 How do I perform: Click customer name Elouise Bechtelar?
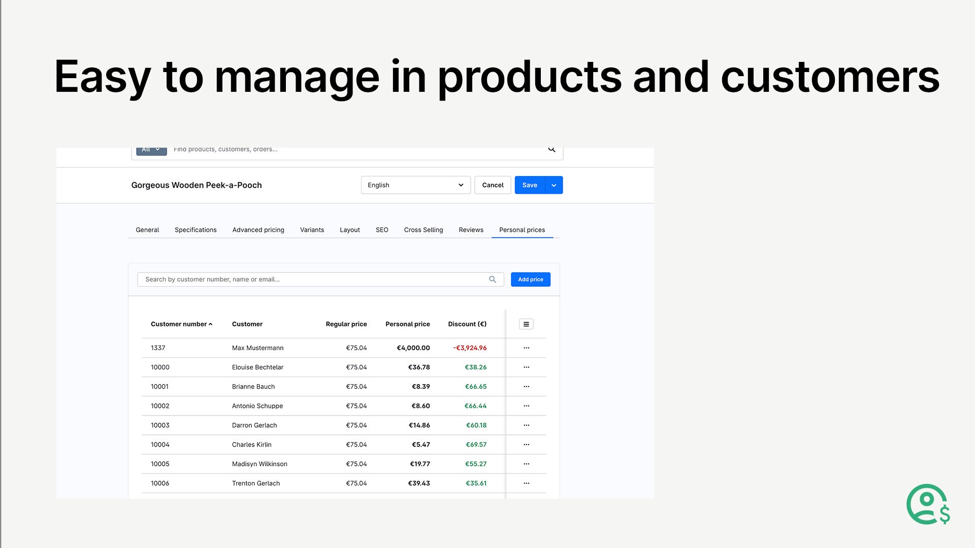pyautogui.click(x=258, y=367)
